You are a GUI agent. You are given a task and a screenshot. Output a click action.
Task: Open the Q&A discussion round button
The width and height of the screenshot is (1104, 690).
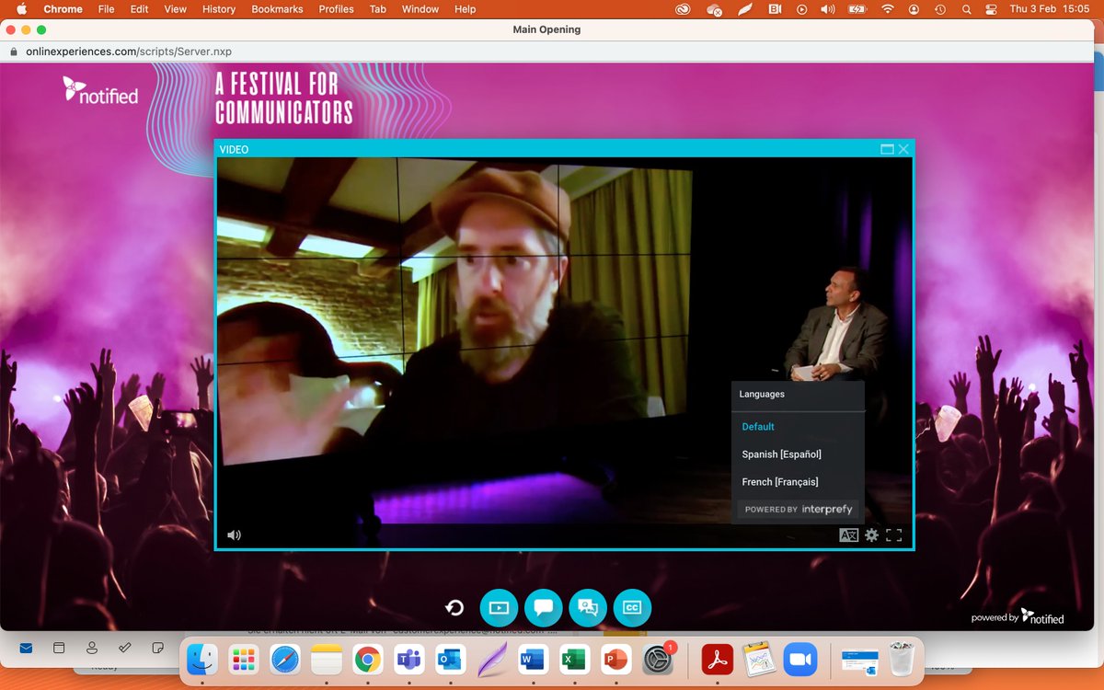(x=588, y=607)
